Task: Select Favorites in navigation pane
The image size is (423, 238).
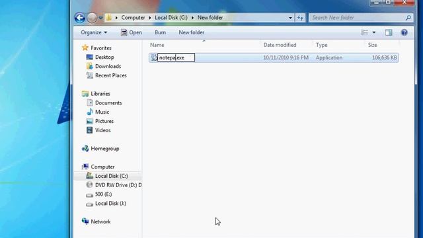Action: pos(101,48)
